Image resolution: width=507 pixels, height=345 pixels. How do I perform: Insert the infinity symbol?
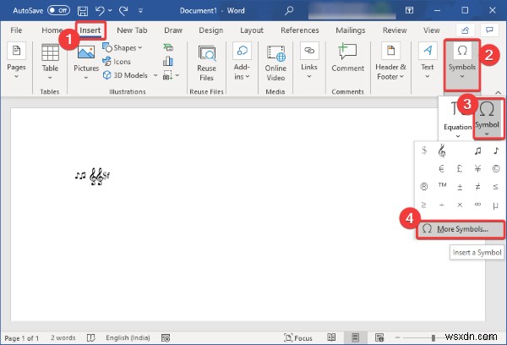[477, 205]
